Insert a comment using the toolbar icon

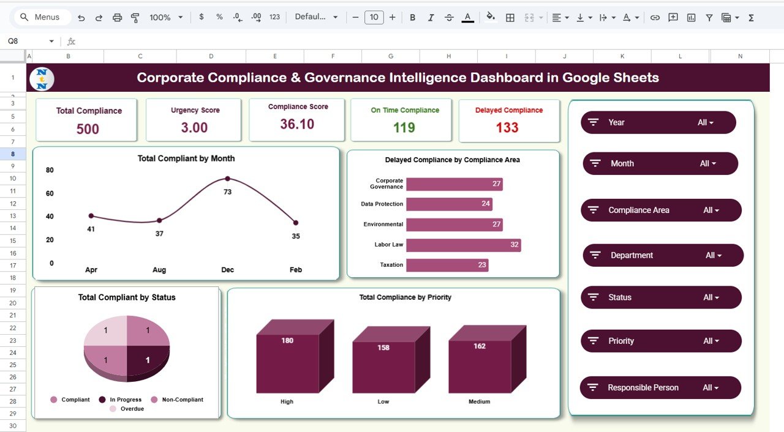[x=673, y=17]
